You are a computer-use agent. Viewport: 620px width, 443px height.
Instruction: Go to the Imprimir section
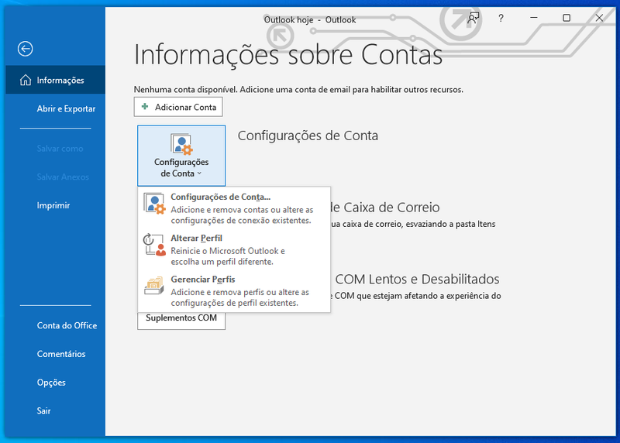tap(53, 205)
